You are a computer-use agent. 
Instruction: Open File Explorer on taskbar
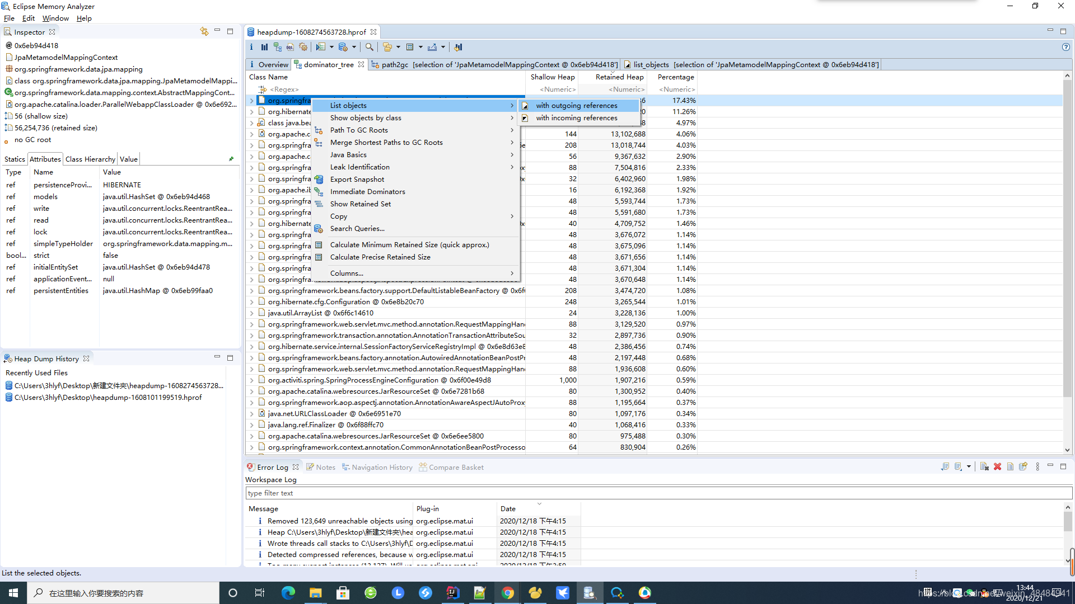pos(316,593)
